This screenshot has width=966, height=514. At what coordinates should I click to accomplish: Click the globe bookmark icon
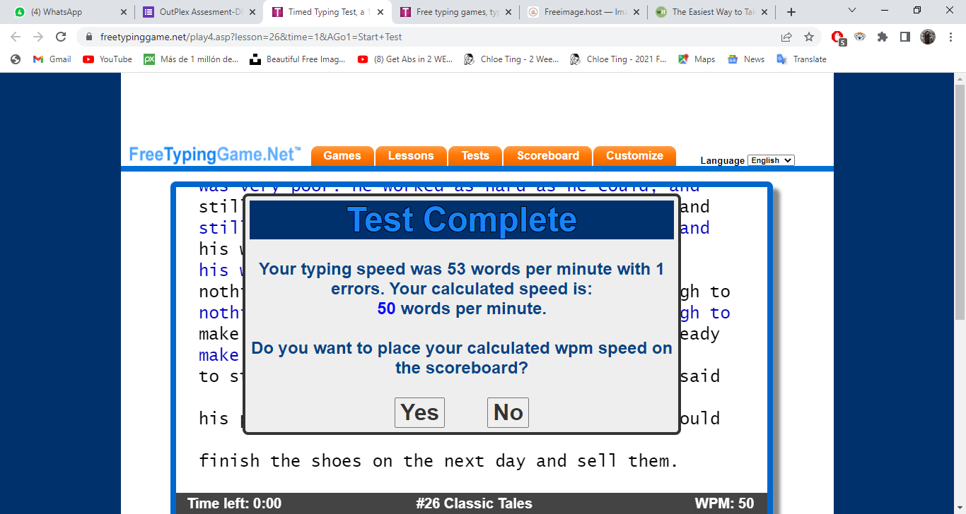[x=16, y=59]
